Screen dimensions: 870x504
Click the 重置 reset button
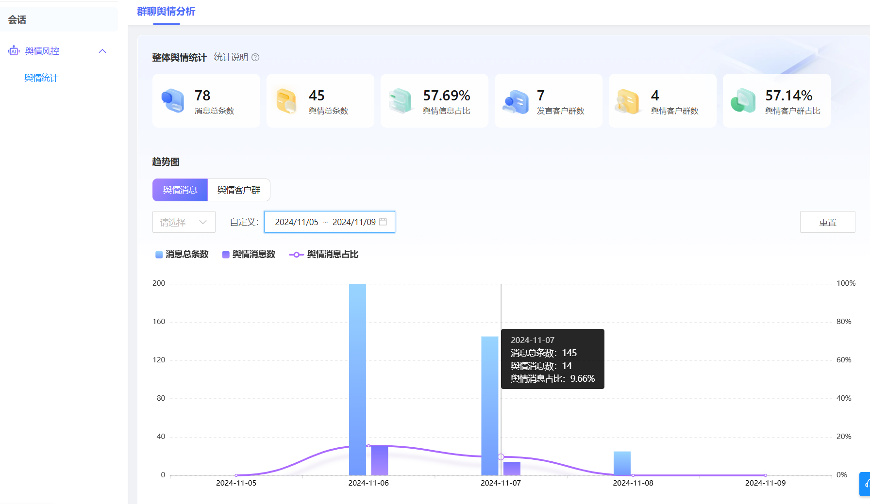(828, 222)
